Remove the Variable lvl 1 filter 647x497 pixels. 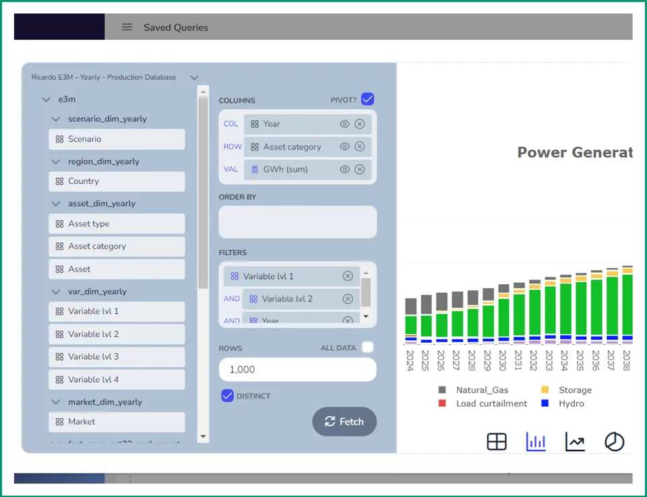click(348, 275)
